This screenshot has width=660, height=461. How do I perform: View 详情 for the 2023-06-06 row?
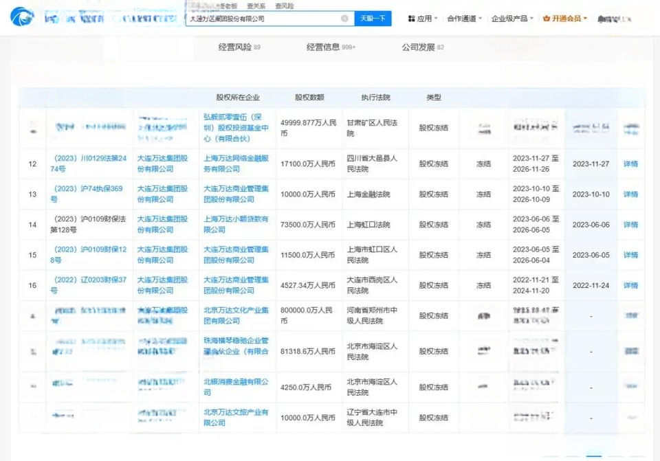click(630, 225)
